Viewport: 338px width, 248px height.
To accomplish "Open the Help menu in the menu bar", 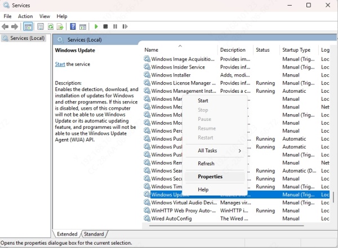I will tap(62, 16).
